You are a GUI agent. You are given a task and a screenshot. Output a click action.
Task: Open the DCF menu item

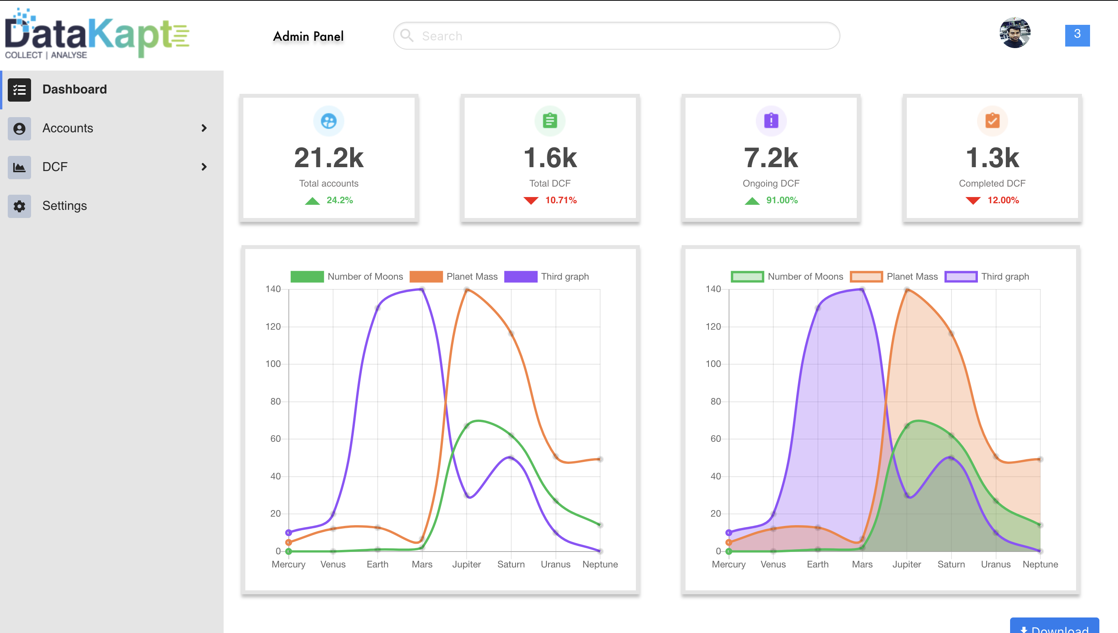click(112, 167)
